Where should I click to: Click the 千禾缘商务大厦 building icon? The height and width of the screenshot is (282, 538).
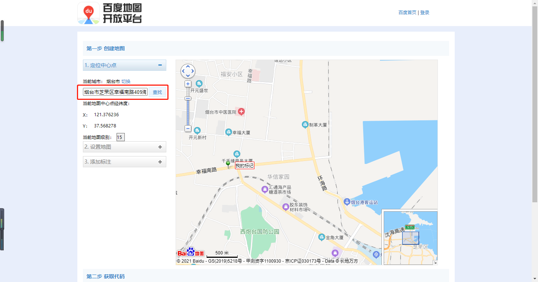point(236,154)
